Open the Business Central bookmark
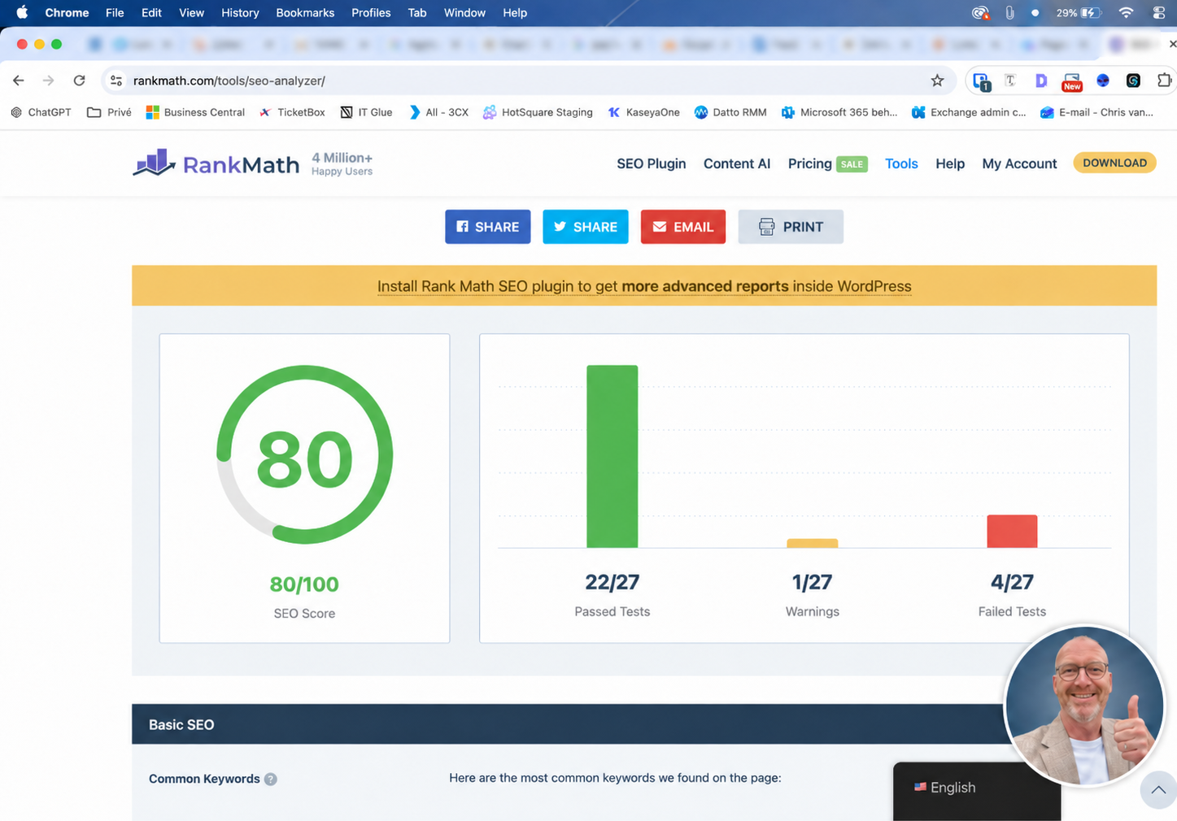Screen dimensions: 1177x821 click(195, 112)
